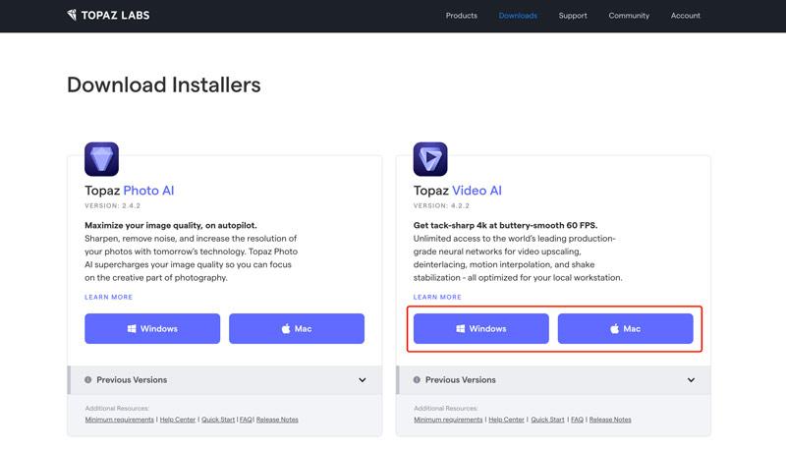Download Photo AI for Mac

click(297, 329)
